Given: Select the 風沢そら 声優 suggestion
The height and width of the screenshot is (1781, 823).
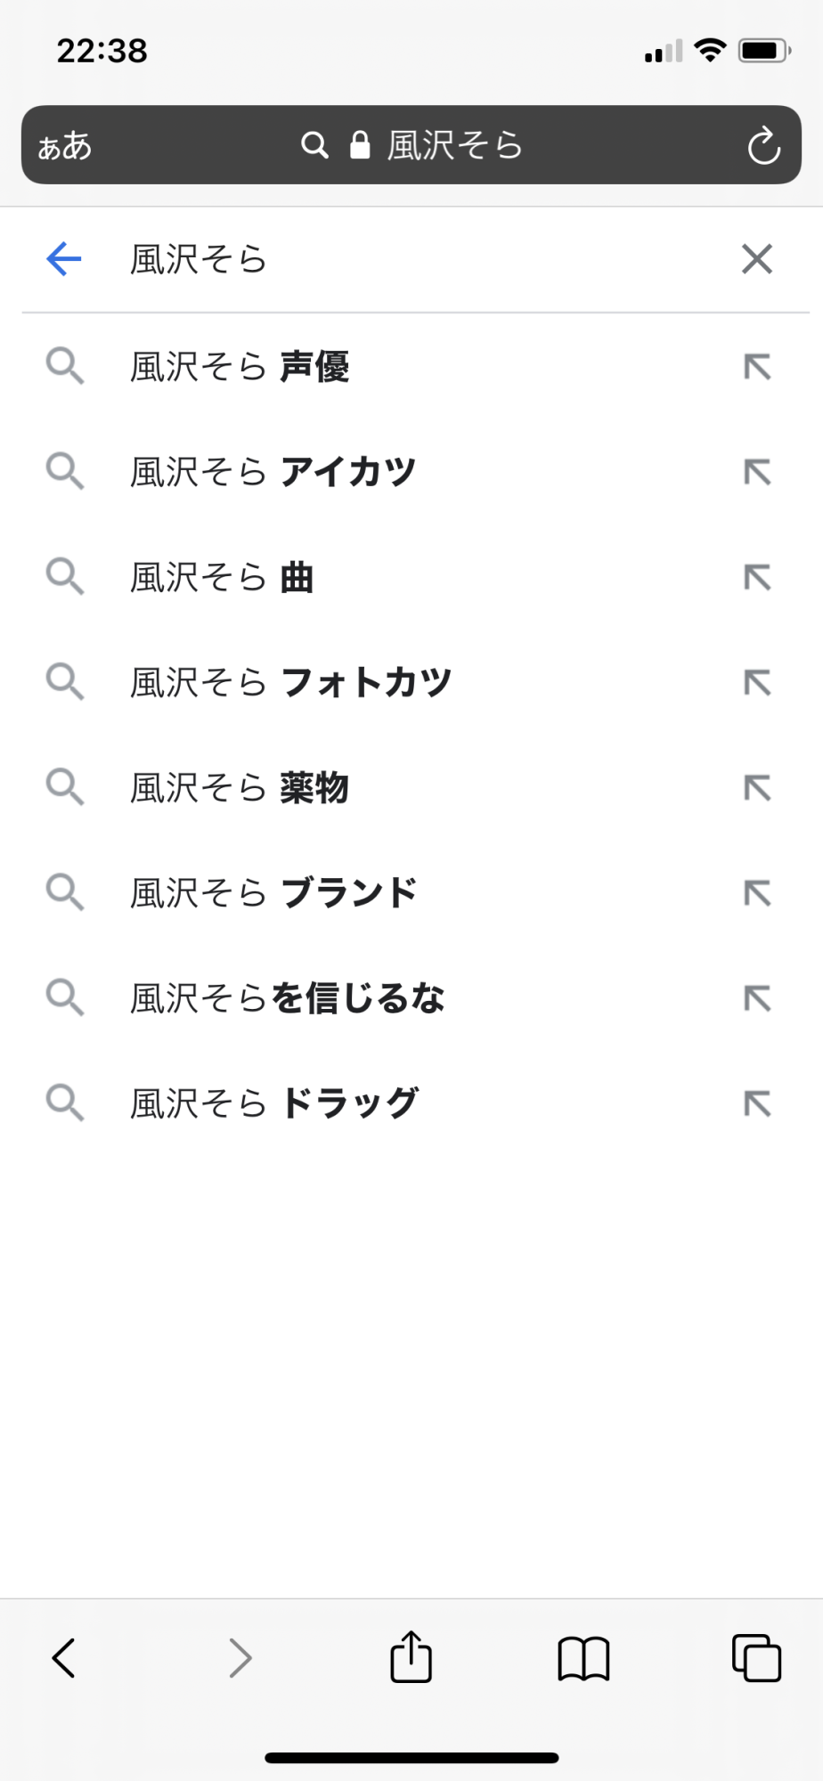Looking at the screenshot, I should coord(240,367).
